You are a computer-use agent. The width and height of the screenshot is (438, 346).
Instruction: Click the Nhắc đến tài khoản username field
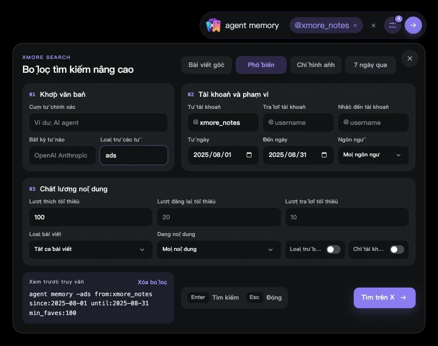[373, 123]
